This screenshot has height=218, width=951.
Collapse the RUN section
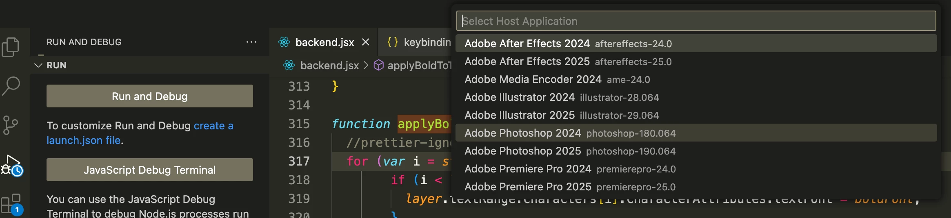point(38,65)
